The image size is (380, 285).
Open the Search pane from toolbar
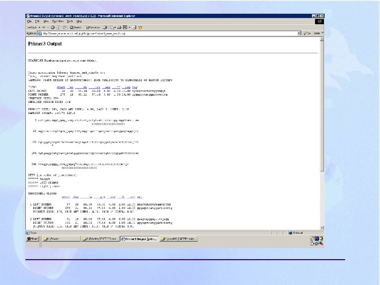75,27
